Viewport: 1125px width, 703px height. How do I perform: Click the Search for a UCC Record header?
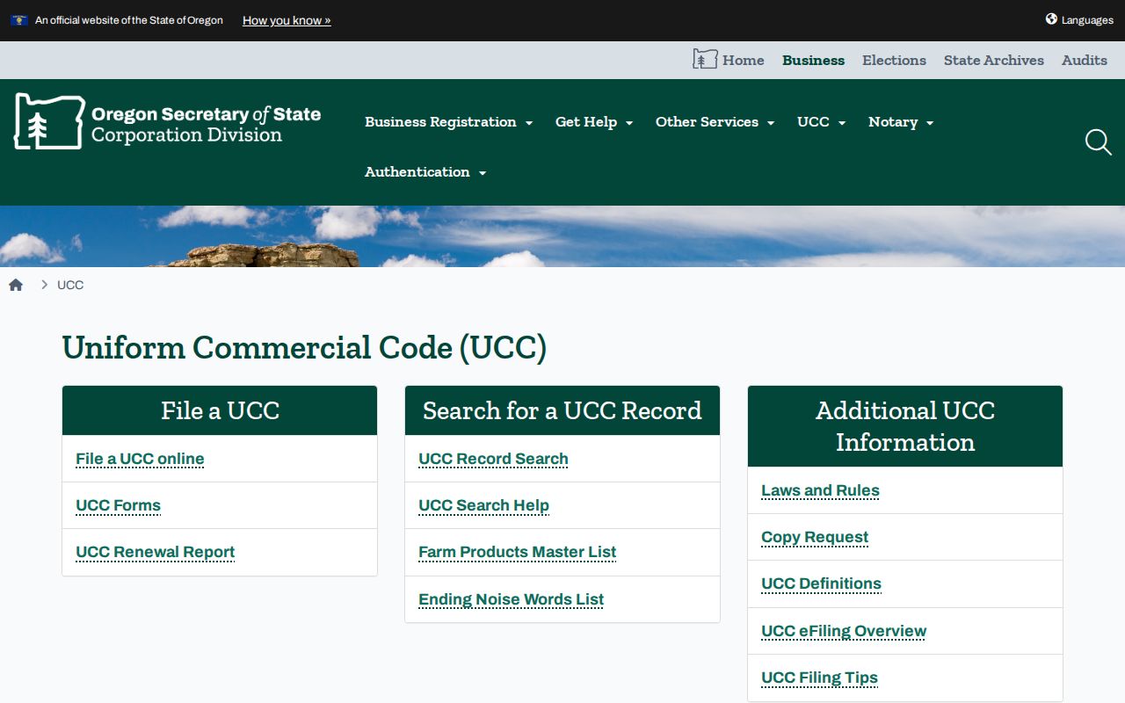(x=562, y=410)
